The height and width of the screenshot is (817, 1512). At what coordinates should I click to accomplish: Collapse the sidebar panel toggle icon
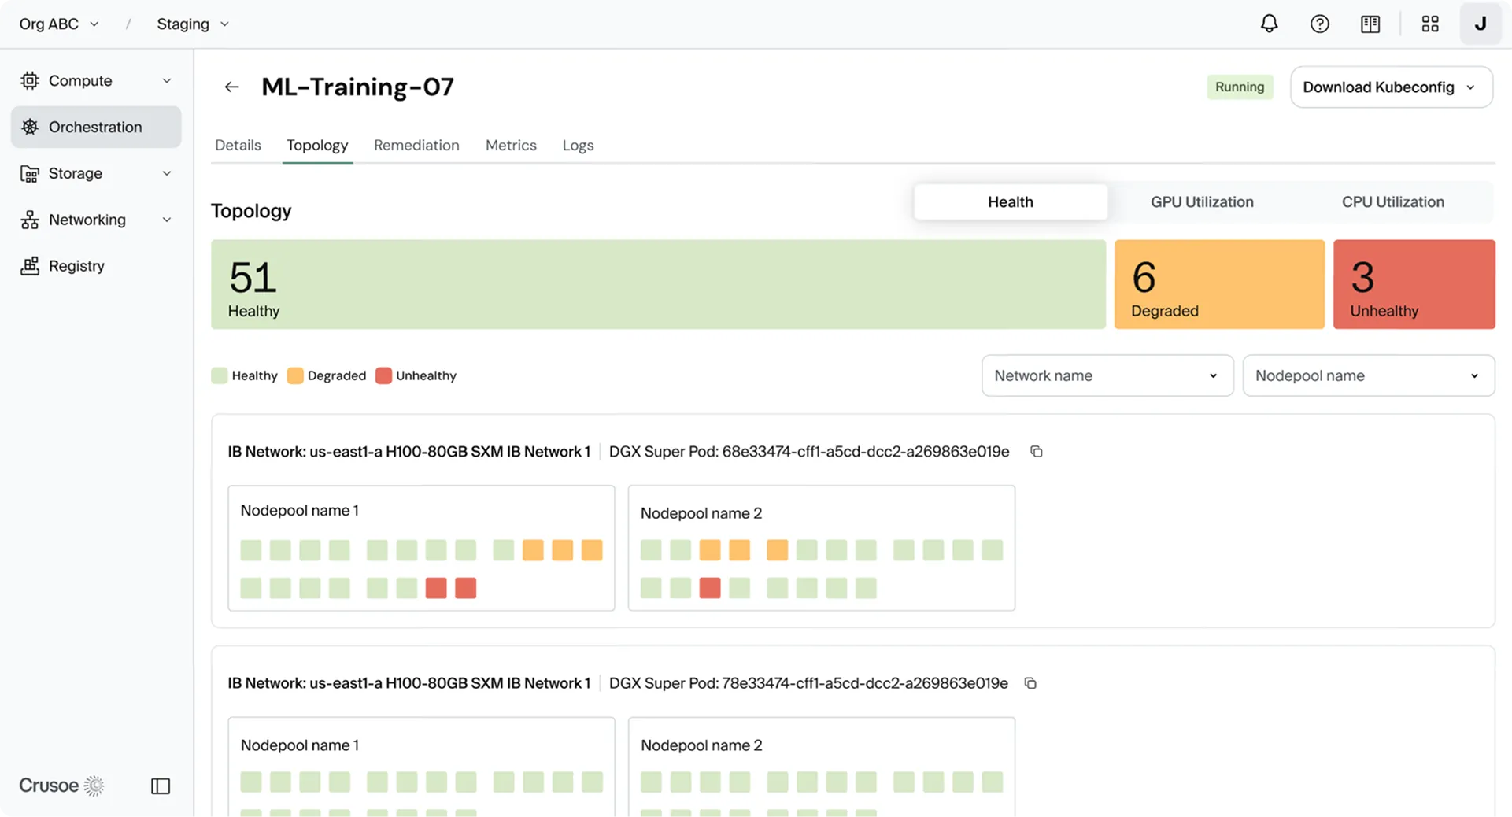161,786
